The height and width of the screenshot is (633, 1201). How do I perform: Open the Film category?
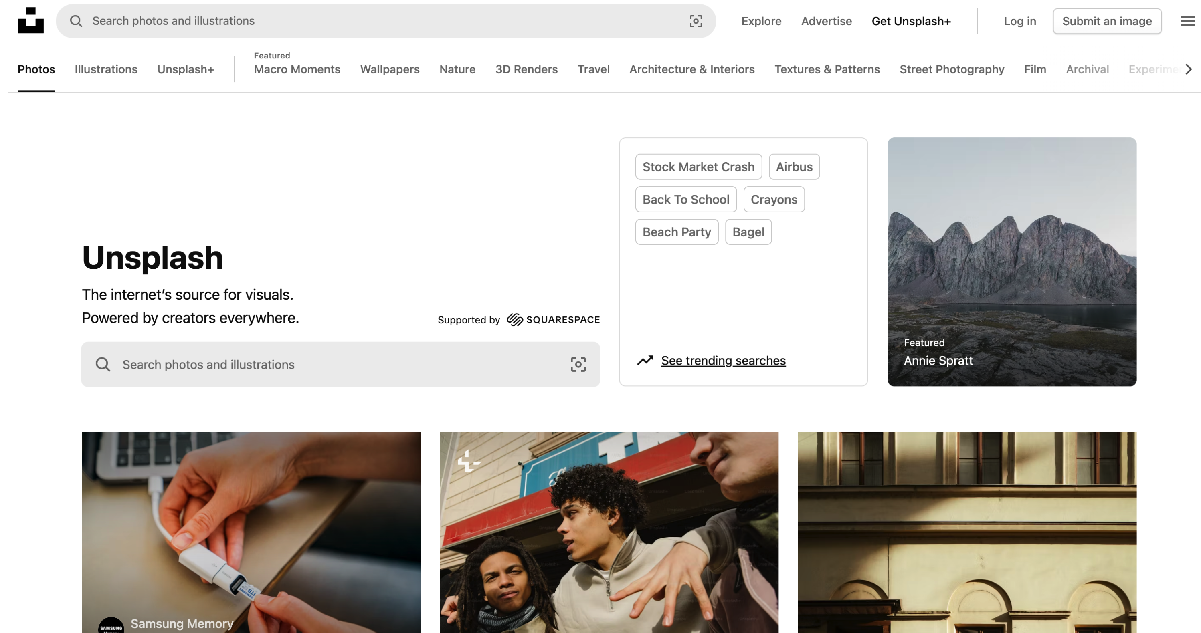click(1035, 69)
